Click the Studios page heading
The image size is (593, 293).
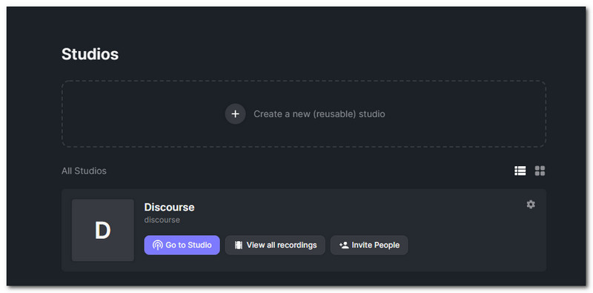tap(90, 54)
